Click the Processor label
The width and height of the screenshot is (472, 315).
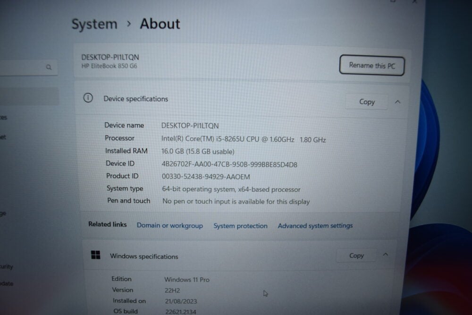[119, 138]
